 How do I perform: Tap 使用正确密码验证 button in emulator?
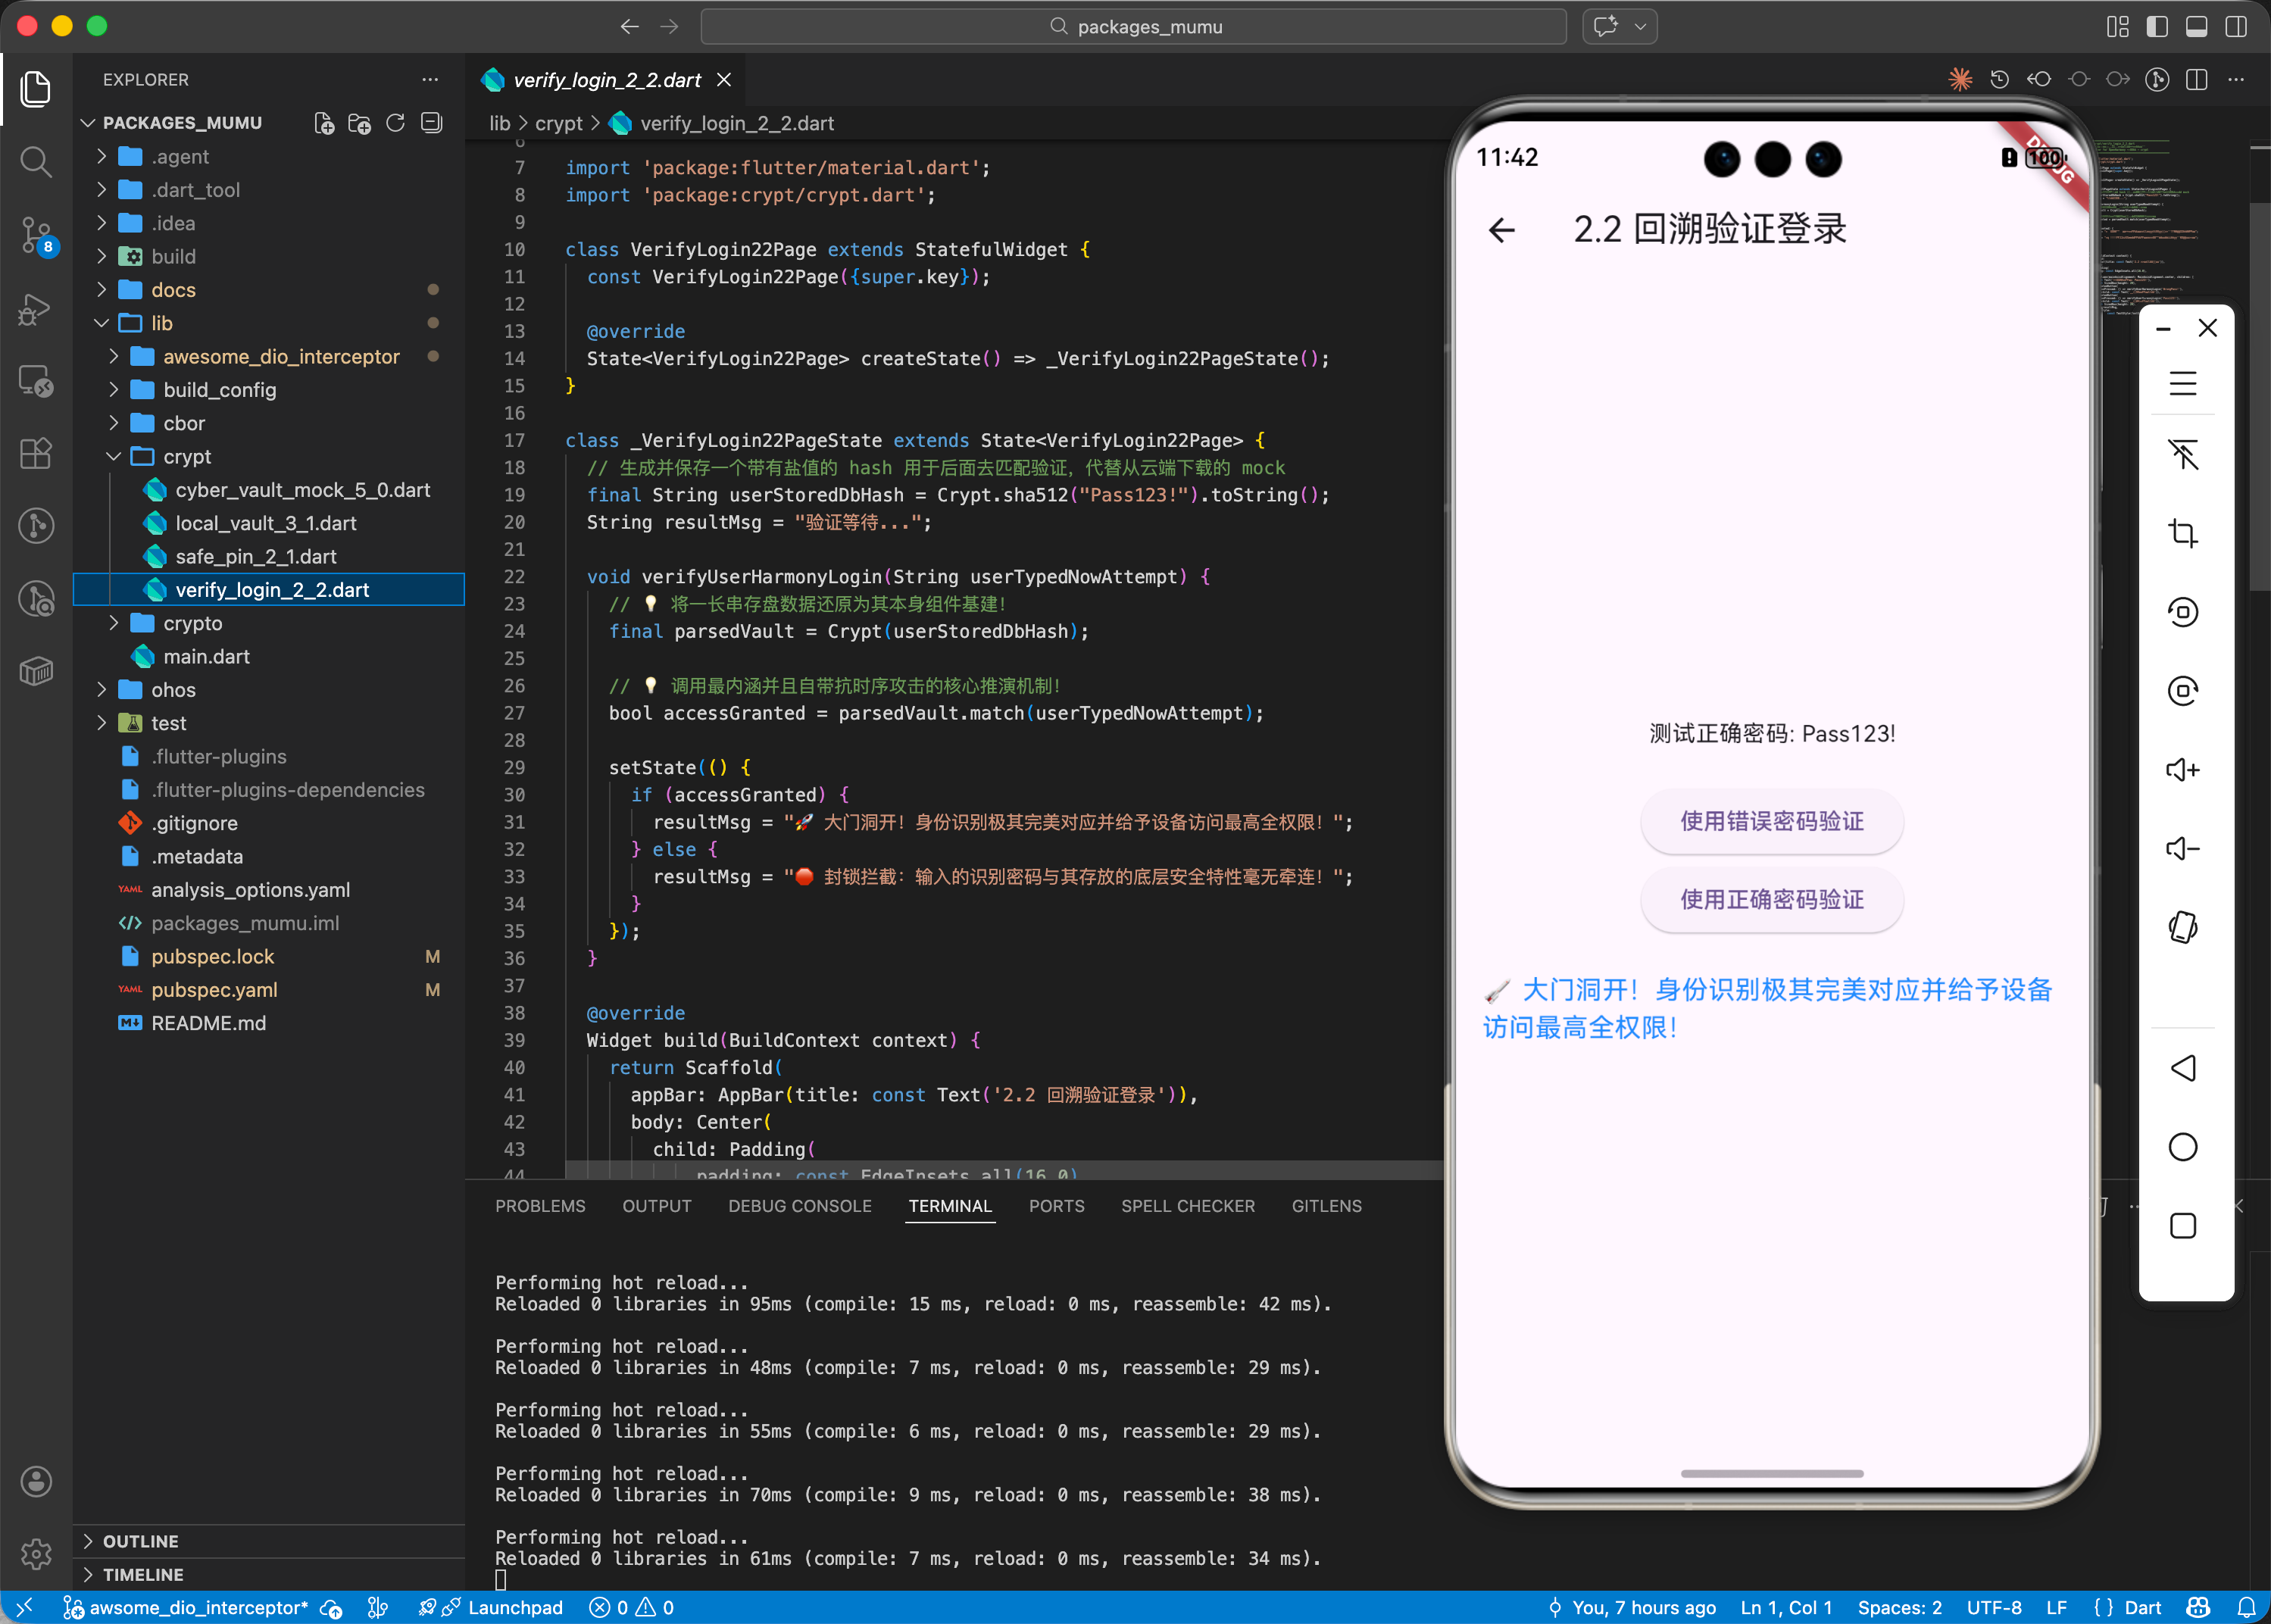(x=1771, y=900)
